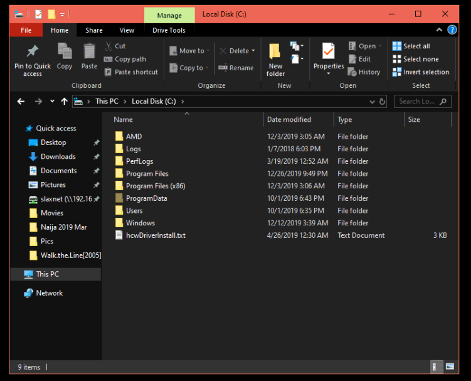Create a New folder from ribbon
The image size is (471, 381).
(275, 60)
